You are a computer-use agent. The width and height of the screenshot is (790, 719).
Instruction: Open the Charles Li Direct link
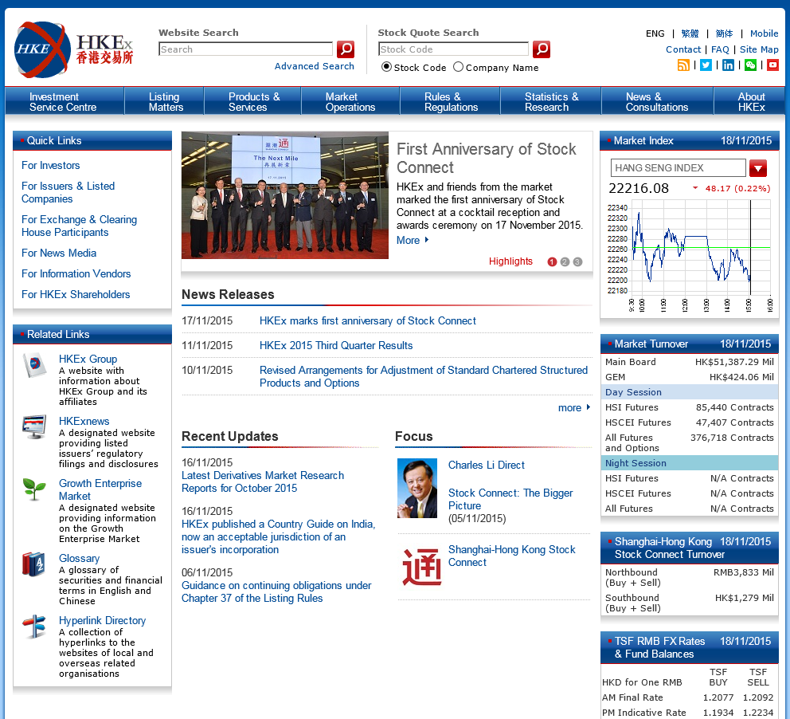click(x=487, y=466)
